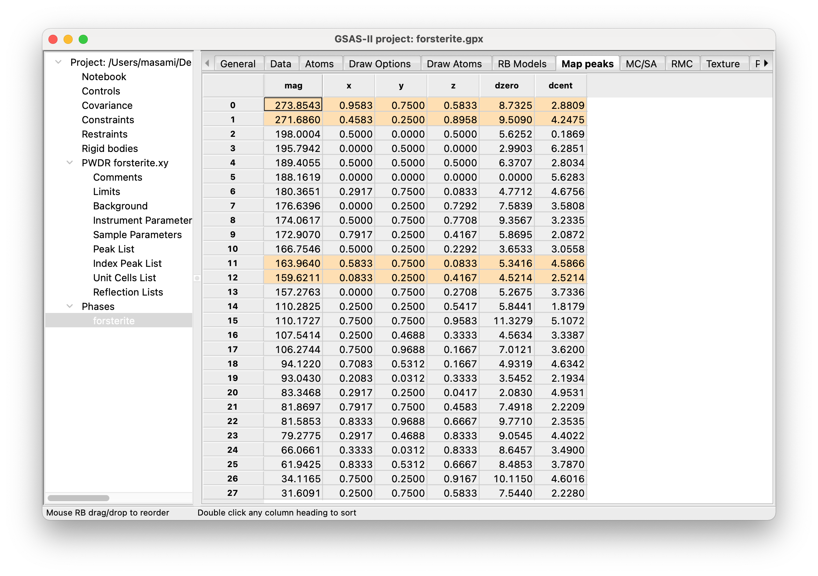Sort by the mag column header
Image resolution: width=818 pixels, height=576 pixels.
pyautogui.click(x=293, y=86)
